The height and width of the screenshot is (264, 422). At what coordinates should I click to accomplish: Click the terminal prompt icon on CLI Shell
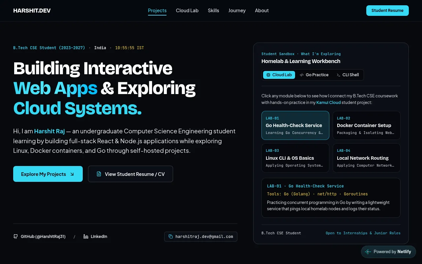(338, 75)
